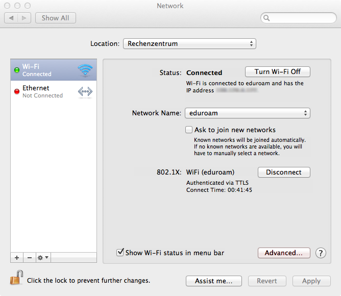
Task: Click the Ethernet connector icon in sidebar
Action: pos(85,91)
